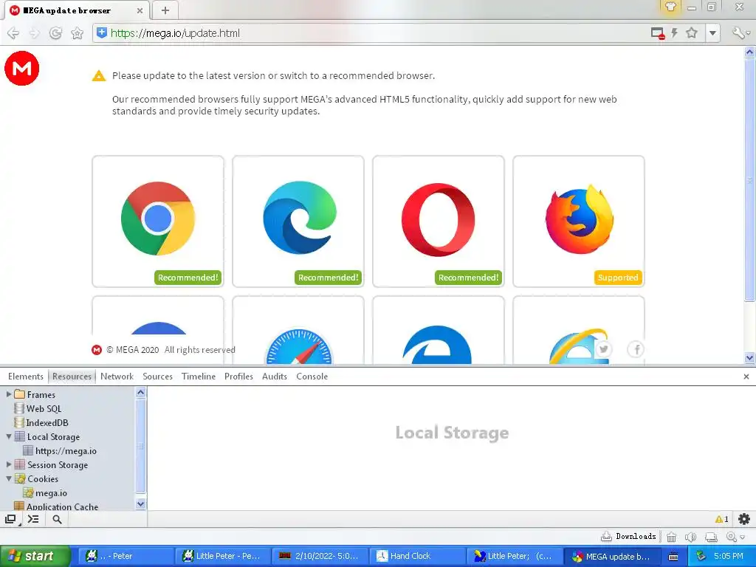This screenshot has width=756, height=567.
Task: Collapse the Local Storage tree node
Action: [9, 436]
